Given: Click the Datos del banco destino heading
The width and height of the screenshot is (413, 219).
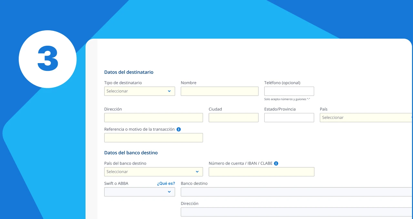Looking at the screenshot, I should pyautogui.click(x=131, y=153).
